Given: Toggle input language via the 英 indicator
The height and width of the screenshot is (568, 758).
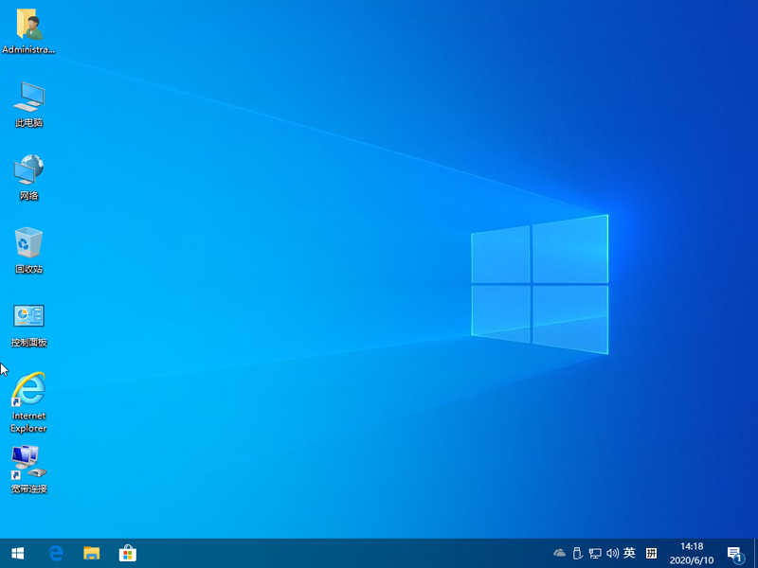Looking at the screenshot, I should pyautogui.click(x=627, y=553).
